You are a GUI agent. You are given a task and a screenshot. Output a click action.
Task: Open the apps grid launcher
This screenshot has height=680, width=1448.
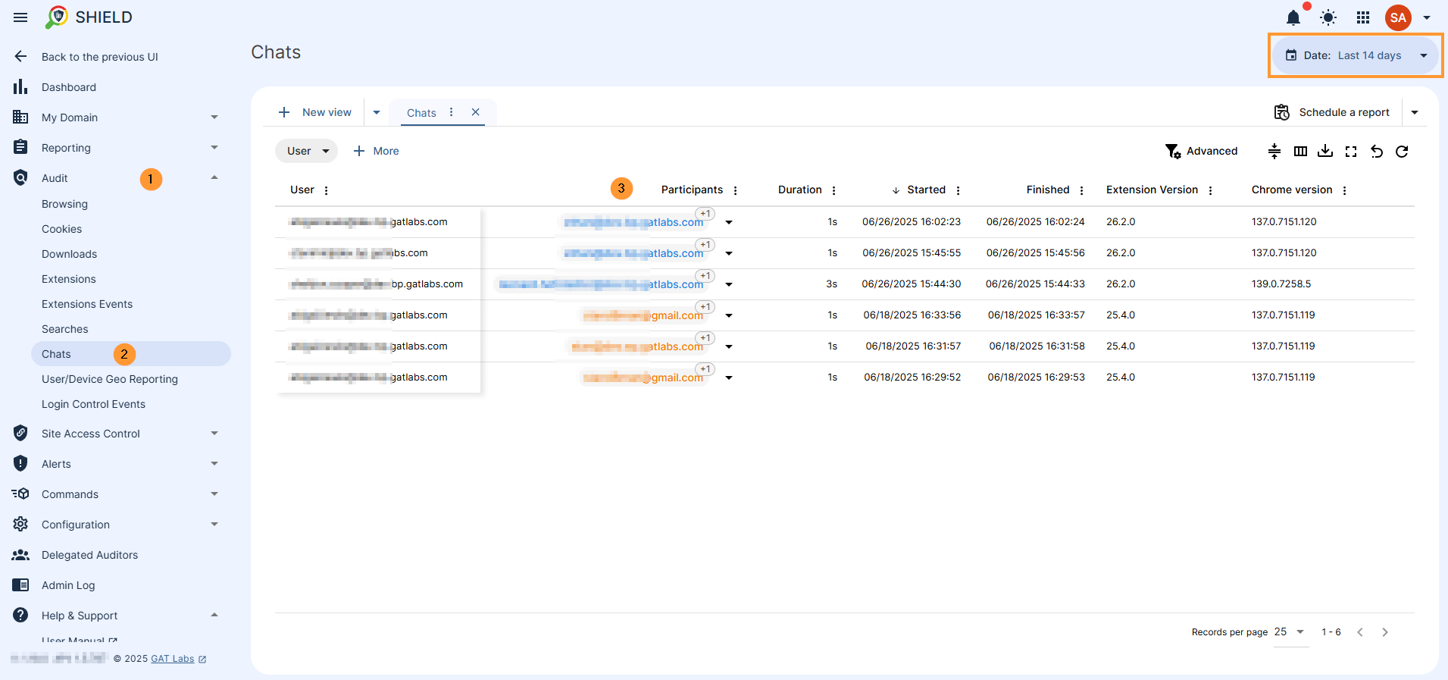[1363, 17]
